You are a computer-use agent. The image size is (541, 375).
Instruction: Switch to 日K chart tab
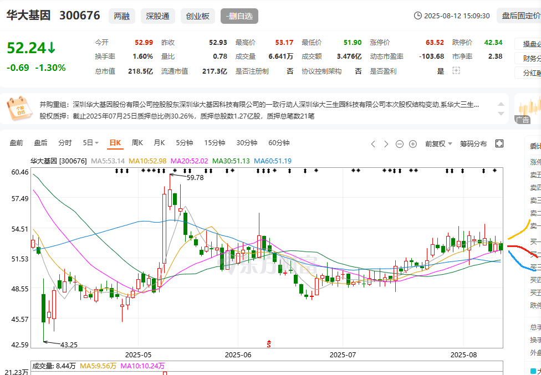[x=115, y=143]
